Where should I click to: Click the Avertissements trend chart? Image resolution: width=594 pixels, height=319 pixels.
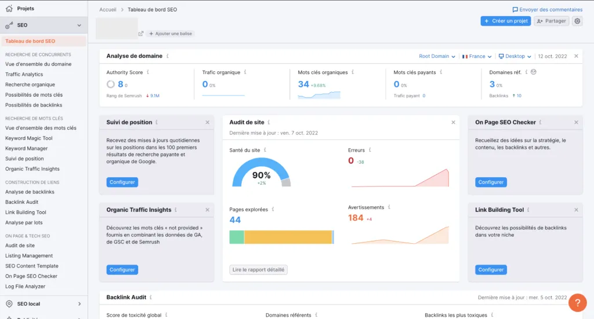pos(400,235)
